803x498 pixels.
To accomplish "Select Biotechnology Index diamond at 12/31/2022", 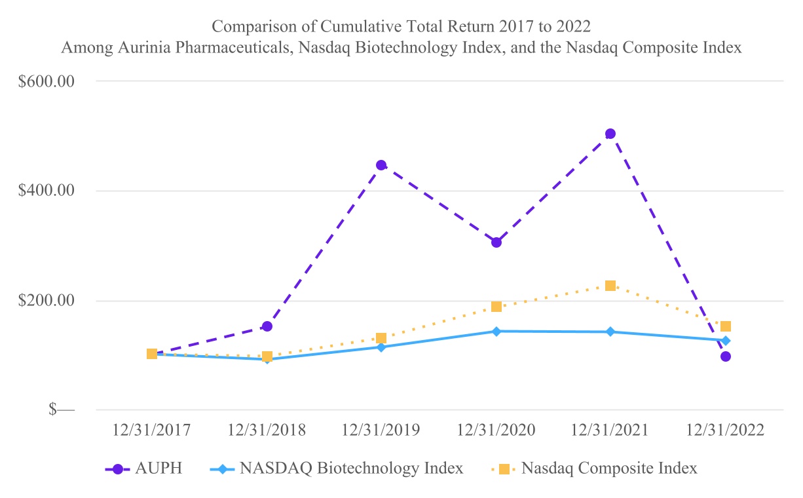I will tap(726, 341).
